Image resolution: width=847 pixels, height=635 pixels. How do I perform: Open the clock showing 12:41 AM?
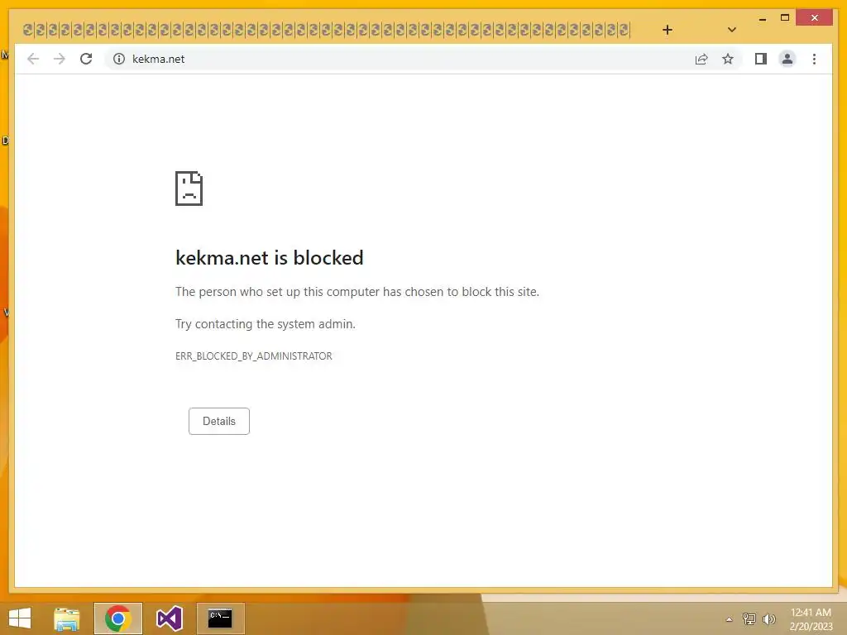pos(811,619)
